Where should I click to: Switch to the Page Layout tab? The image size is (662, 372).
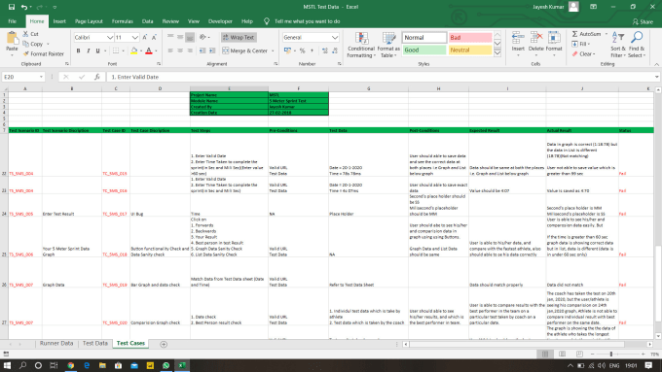point(89,21)
